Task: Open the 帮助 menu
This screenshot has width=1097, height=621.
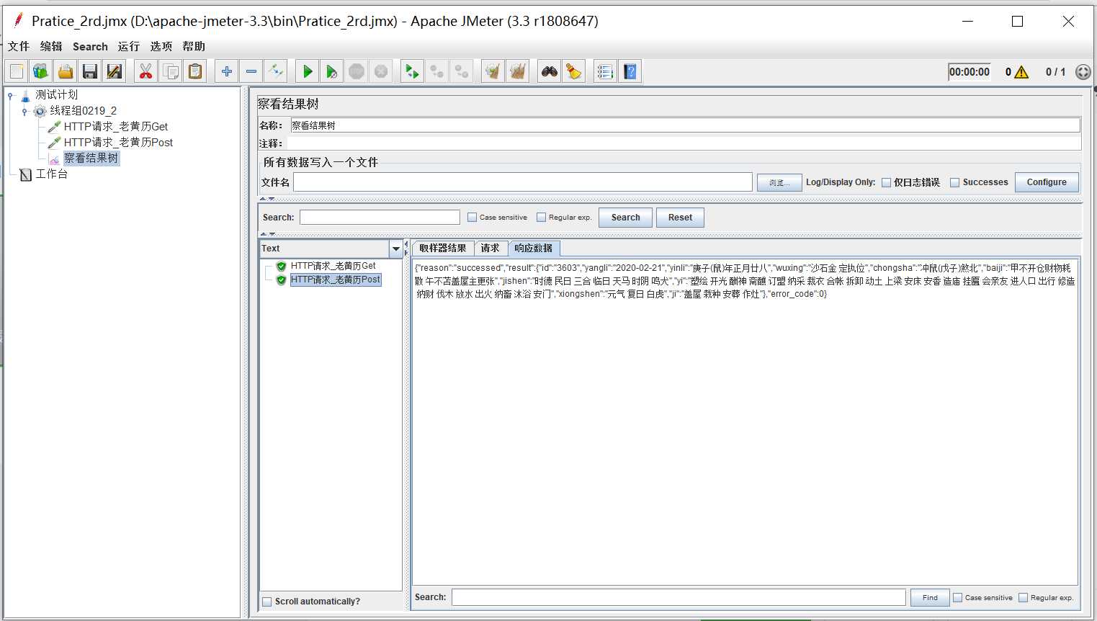Action: (x=194, y=46)
